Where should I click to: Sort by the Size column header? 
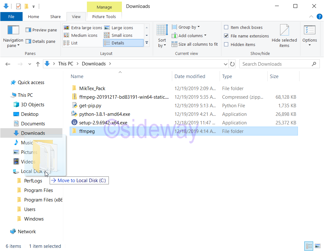[283, 76]
